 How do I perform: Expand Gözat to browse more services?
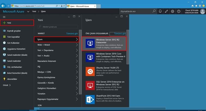point(7,85)
